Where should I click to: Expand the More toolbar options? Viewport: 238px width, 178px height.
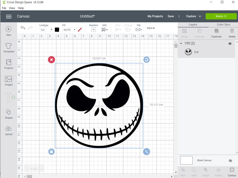coord(151,28)
